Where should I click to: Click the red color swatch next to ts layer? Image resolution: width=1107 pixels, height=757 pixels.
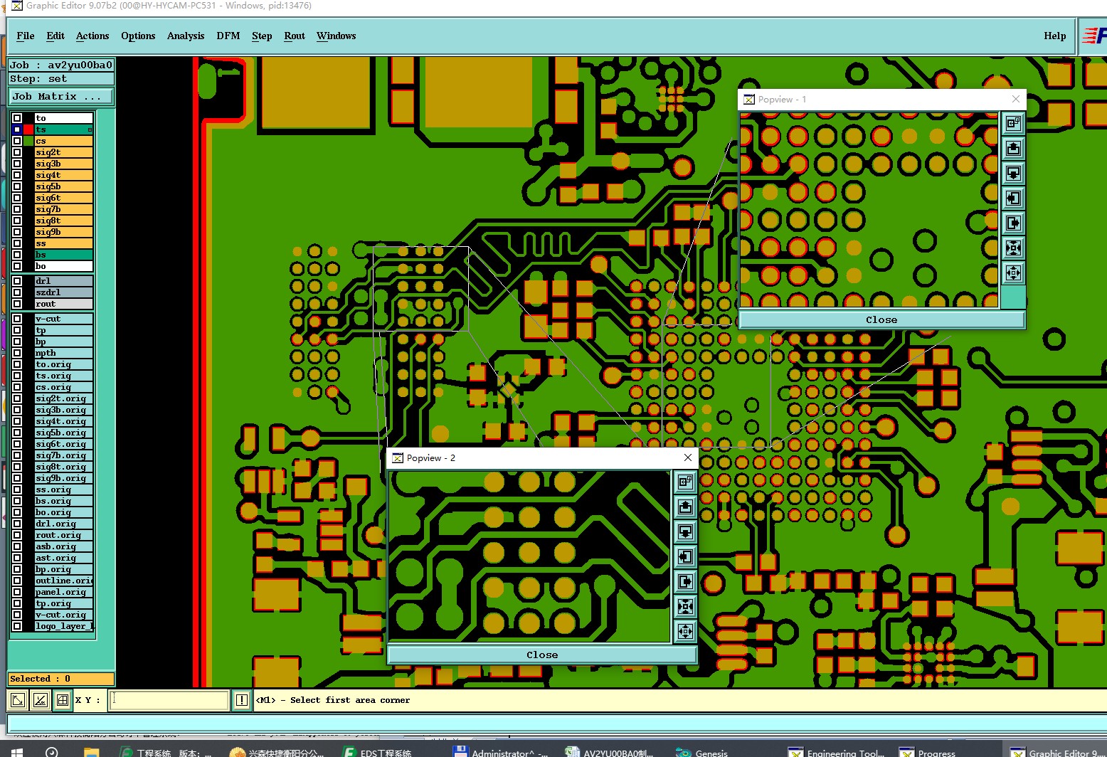point(28,129)
